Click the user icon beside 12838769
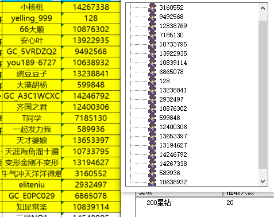The width and height of the screenshot is (274, 217). tap(152, 26)
